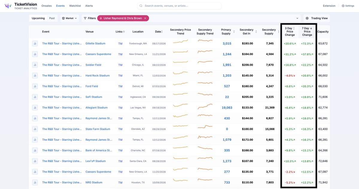The image size is (359, 189).
Task: Open chart icon for Bank of America Stadium row
Action: coord(35,150)
